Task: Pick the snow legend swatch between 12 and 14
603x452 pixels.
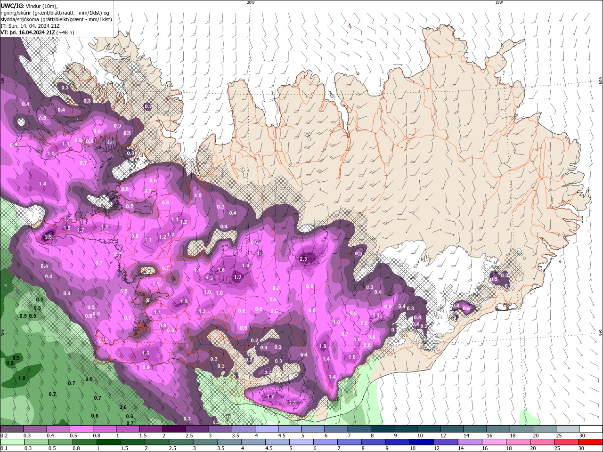Action: tap(452, 429)
